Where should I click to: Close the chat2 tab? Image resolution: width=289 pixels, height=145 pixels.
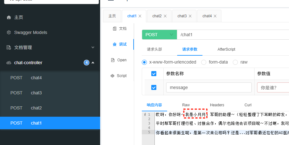165,16
